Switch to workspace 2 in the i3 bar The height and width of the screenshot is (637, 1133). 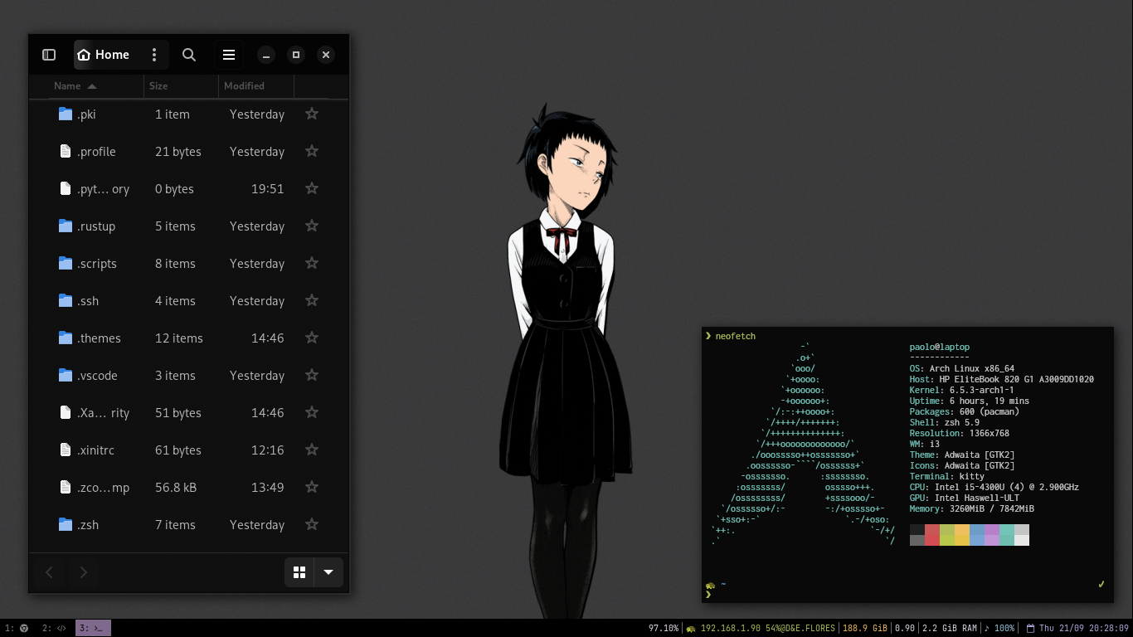coord(55,629)
